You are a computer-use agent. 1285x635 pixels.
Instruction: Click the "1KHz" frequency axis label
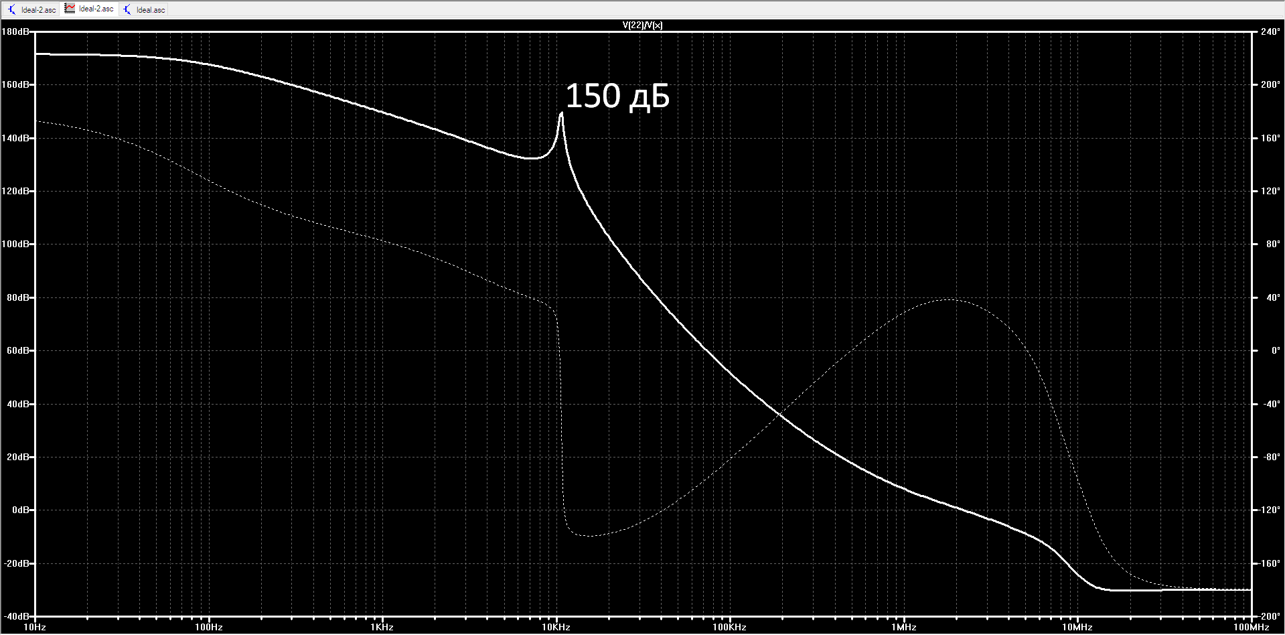(x=382, y=628)
